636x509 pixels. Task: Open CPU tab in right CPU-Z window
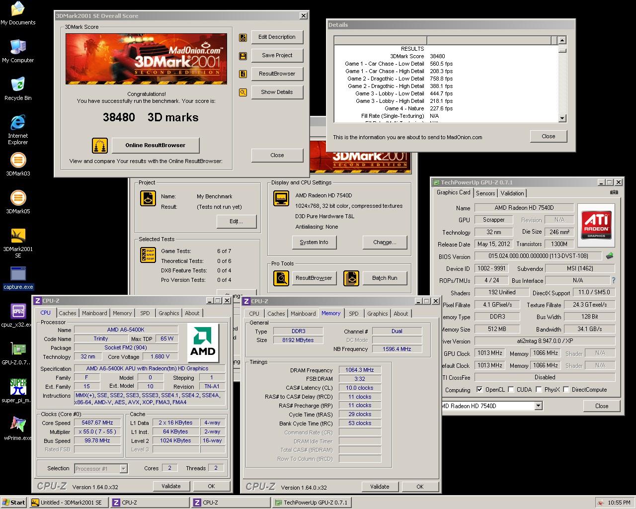[254, 313]
